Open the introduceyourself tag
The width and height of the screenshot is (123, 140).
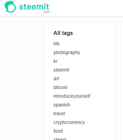(x=72, y=96)
